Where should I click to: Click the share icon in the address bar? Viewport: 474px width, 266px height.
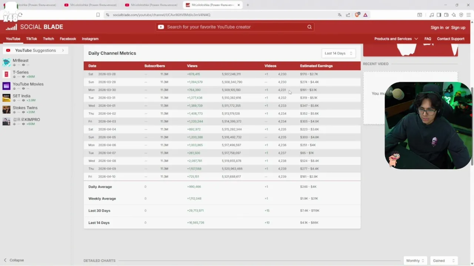(x=348, y=15)
